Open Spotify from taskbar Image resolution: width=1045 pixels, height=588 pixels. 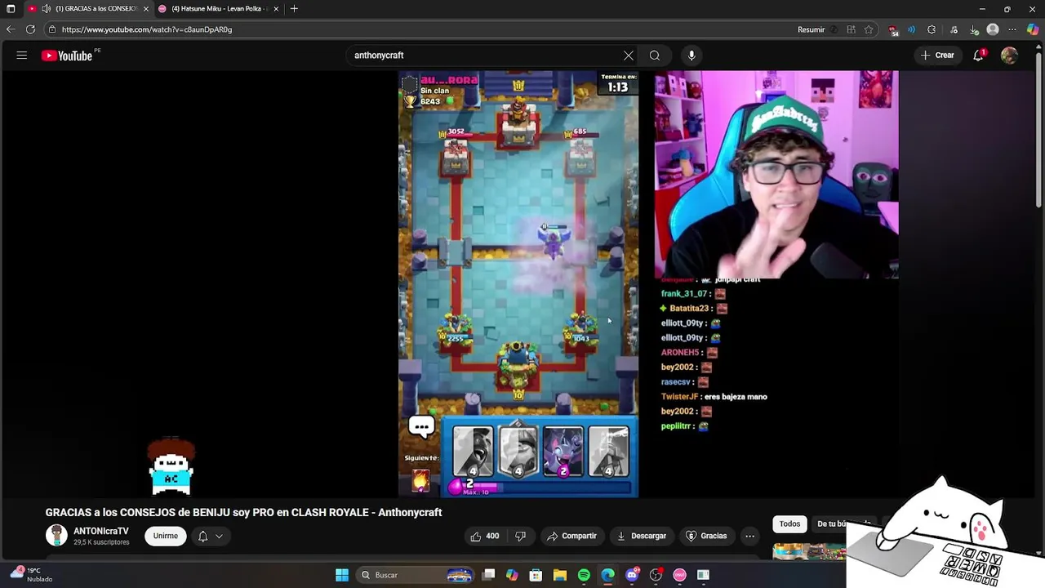(584, 575)
